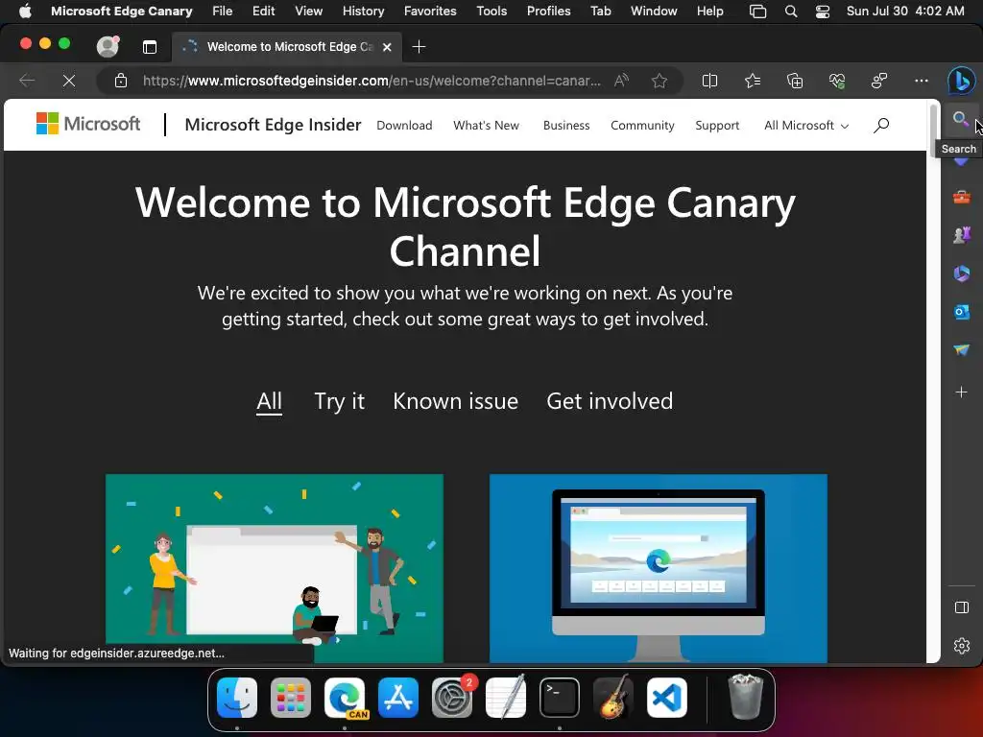Open the Drop paper-plane sidebar icon

tap(961, 349)
